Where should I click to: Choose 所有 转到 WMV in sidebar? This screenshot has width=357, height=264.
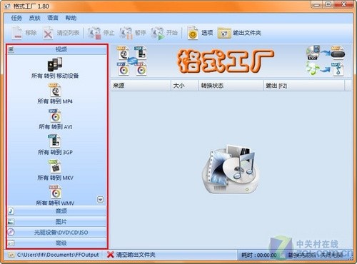(x=55, y=196)
